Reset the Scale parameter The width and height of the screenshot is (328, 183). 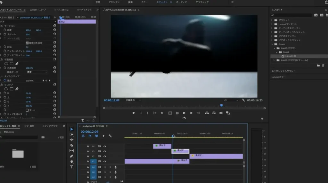[x=54, y=34]
